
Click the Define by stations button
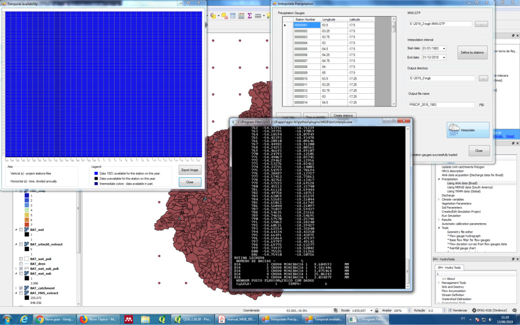[472, 53]
